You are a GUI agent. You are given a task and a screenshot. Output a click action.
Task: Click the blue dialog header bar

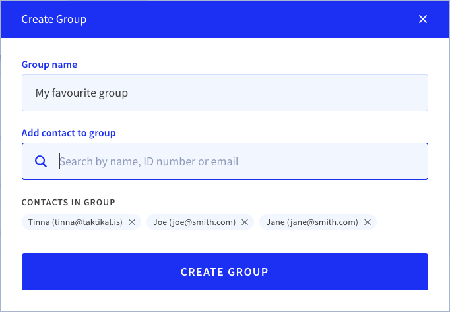pos(225,19)
